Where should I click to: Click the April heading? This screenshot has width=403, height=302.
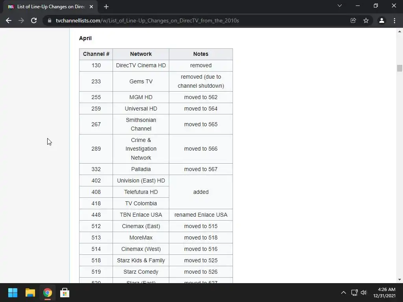pos(85,38)
